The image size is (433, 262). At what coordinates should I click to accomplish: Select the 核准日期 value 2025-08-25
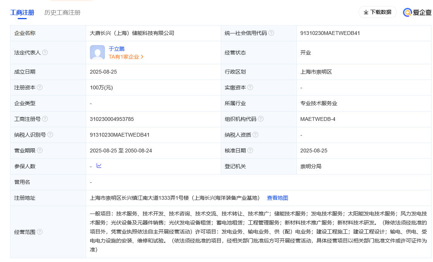[x=314, y=151]
